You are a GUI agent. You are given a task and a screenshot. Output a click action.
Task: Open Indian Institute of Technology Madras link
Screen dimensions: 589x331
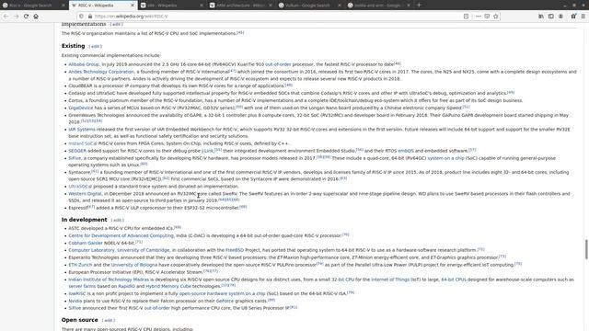pyautogui.click(x=109, y=280)
